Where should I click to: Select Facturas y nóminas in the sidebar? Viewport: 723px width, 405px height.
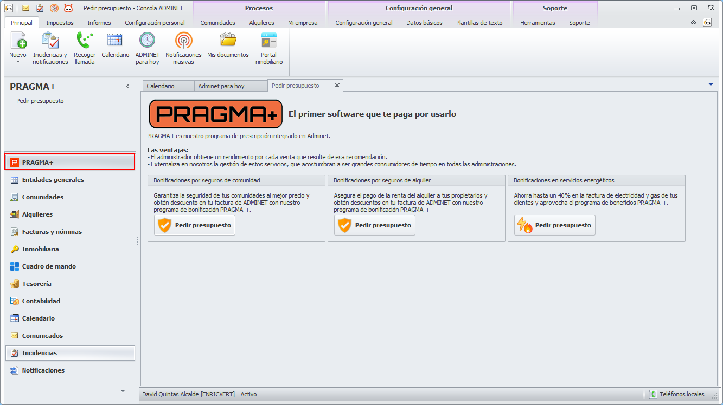[69, 232]
